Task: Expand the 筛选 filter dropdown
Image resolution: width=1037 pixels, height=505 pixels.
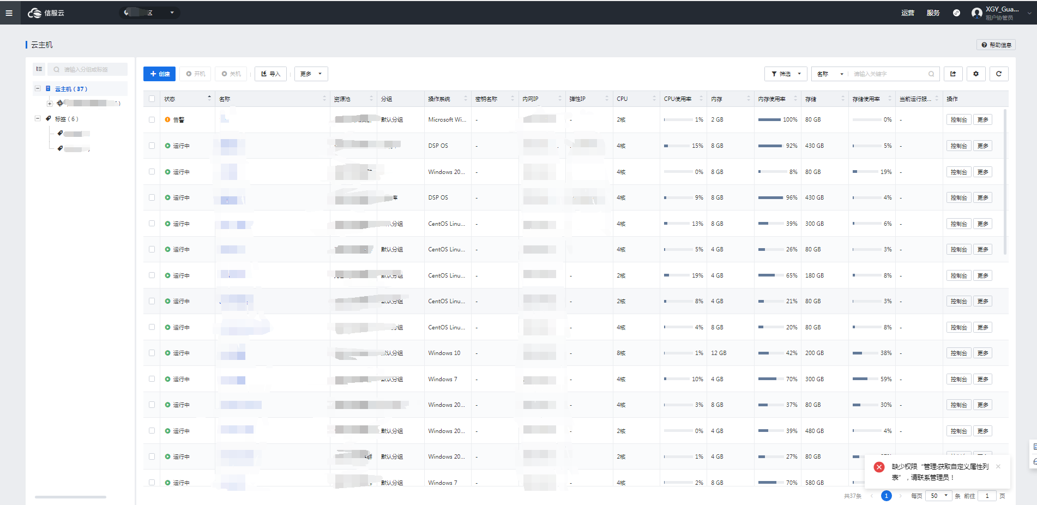Action: pos(786,74)
